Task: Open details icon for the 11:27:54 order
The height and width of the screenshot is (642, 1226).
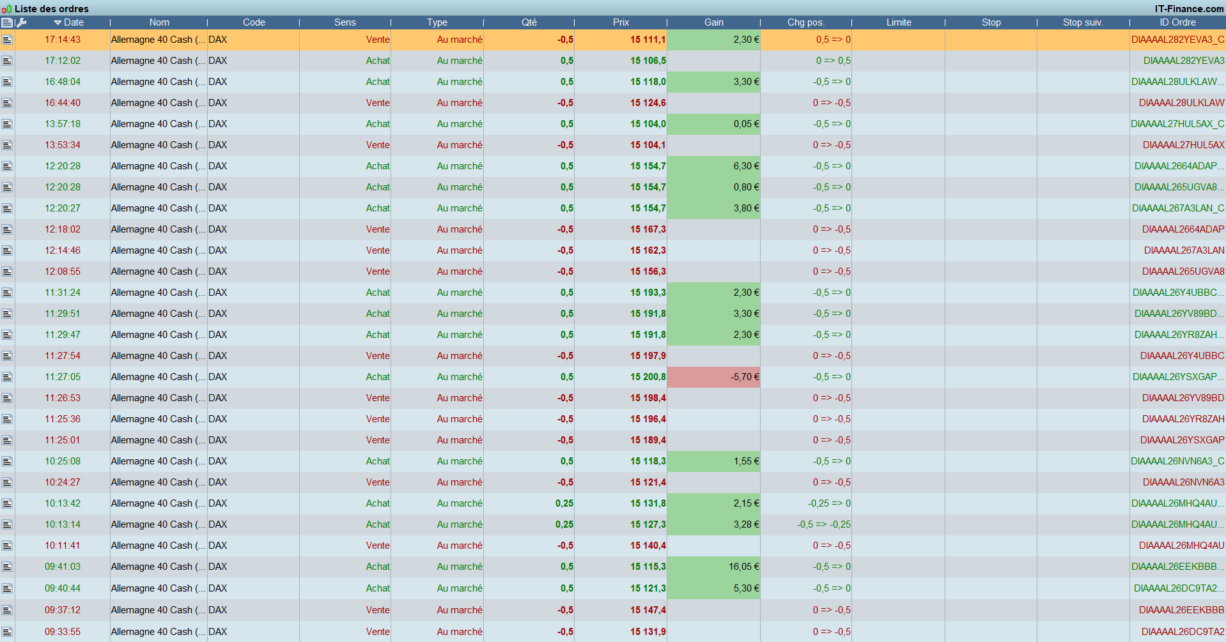Action: click(7, 356)
